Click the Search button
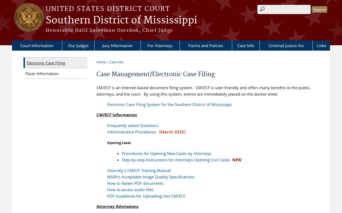342x213 pixels. (x=319, y=10)
